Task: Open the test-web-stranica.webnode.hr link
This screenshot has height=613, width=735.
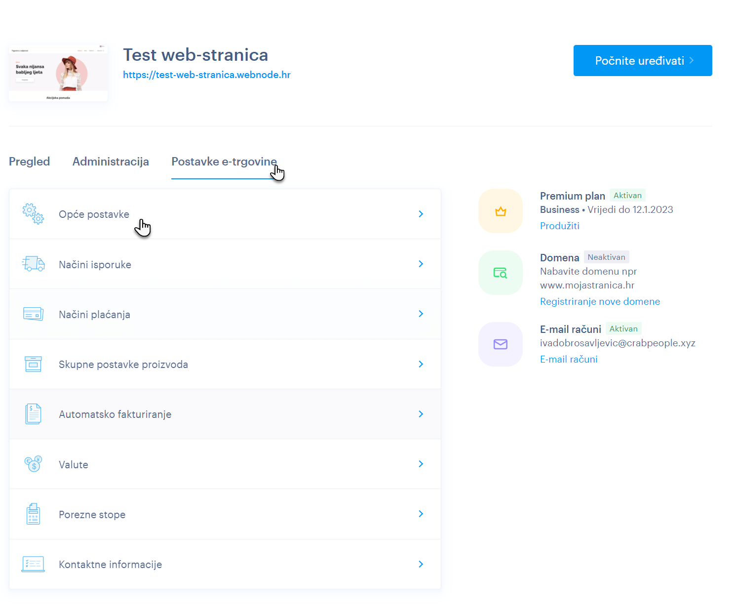Action: click(x=207, y=75)
